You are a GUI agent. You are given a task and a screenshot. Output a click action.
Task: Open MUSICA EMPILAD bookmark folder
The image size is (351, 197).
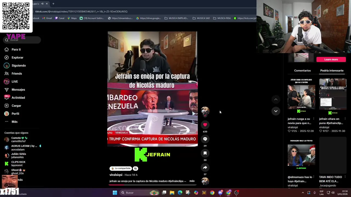176,18
